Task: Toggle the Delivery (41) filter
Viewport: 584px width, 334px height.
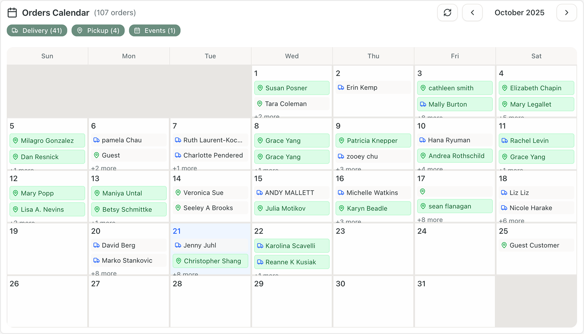Action: click(36, 30)
